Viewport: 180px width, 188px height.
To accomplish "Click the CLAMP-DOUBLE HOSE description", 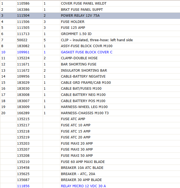I will (79, 58).
